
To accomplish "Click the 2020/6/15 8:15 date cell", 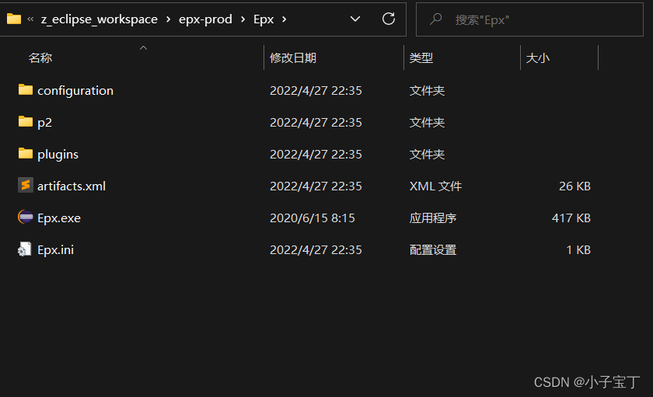I will (313, 218).
